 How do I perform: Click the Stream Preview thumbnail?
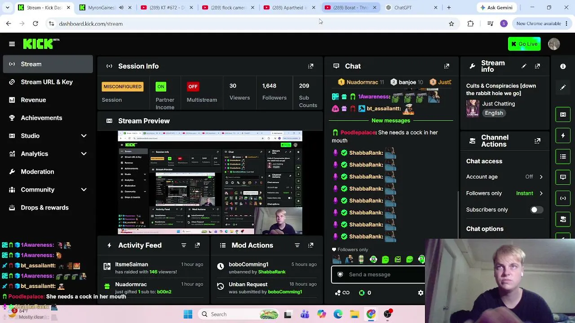point(210,183)
